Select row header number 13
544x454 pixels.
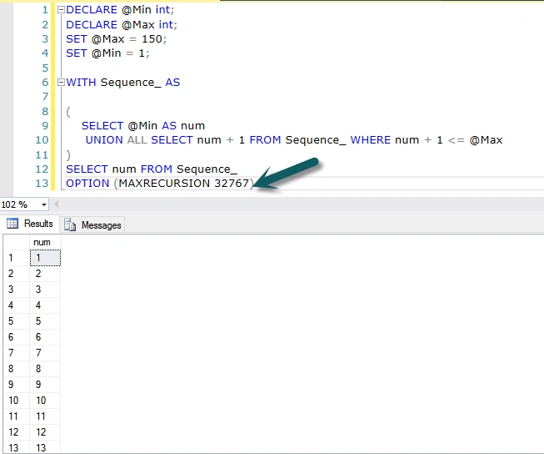pyautogui.click(x=17, y=447)
